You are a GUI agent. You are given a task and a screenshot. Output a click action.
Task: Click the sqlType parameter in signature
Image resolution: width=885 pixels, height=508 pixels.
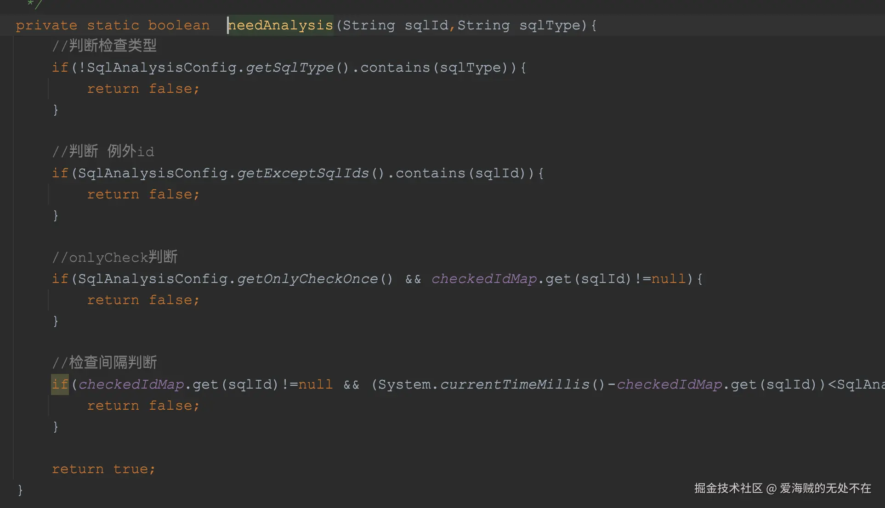point(550,25)
